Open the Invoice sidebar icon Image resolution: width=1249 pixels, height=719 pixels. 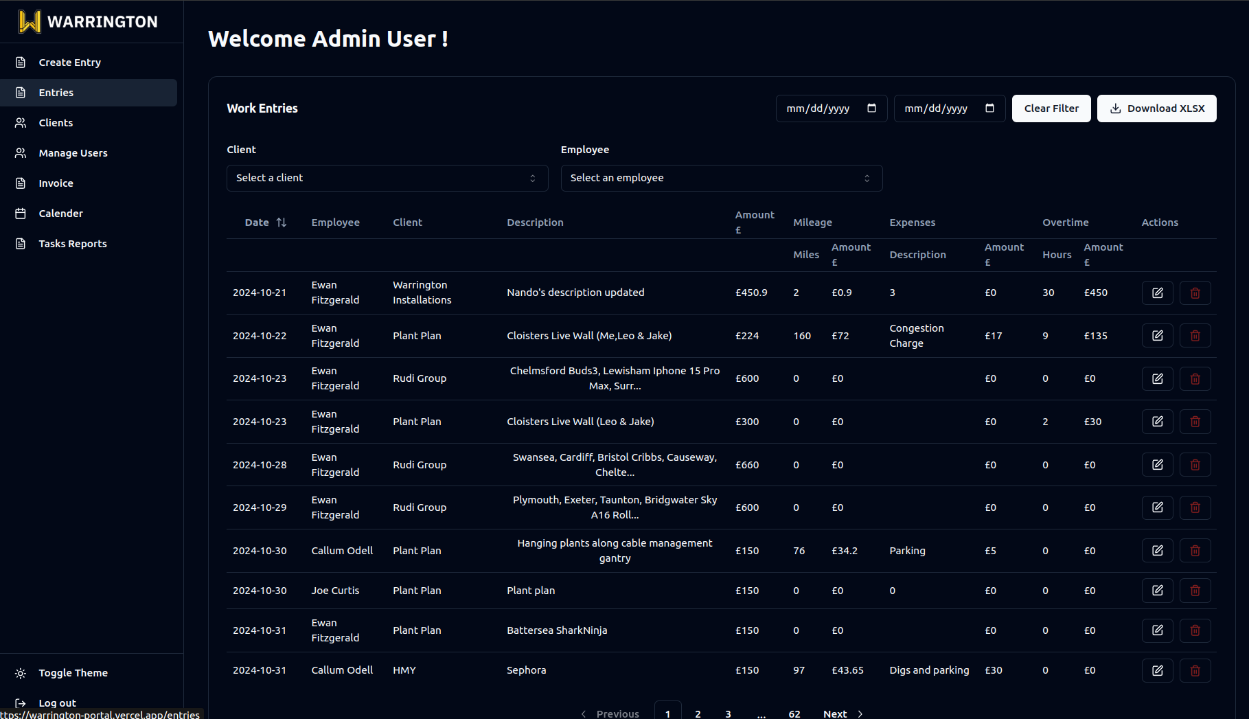[x=20, y=183]
